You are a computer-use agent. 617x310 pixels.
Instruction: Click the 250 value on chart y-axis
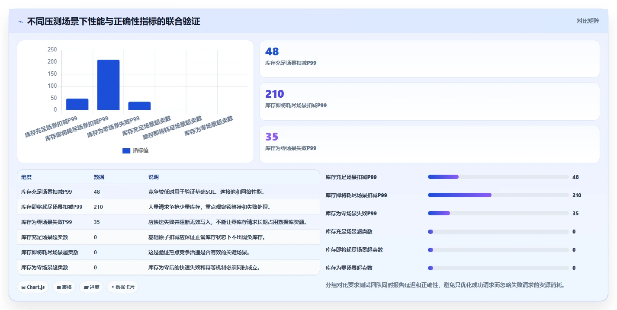click(52, 50)
